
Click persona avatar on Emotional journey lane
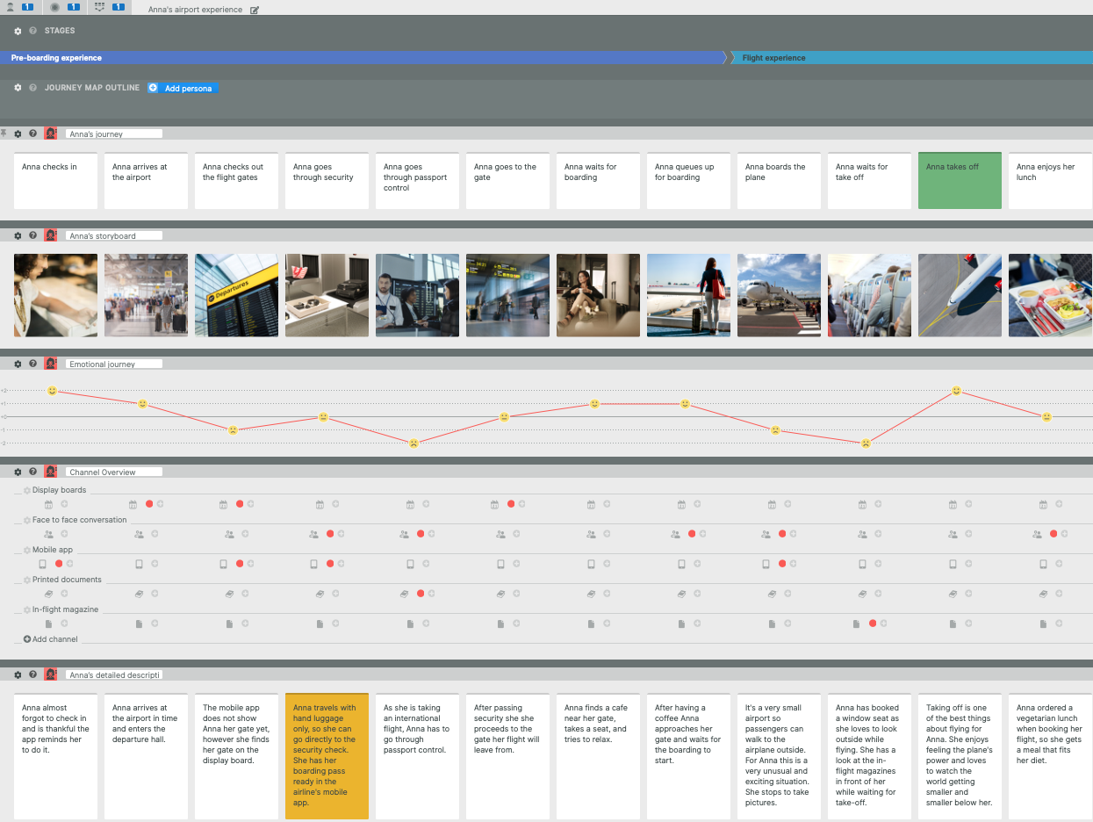(51, 364)
